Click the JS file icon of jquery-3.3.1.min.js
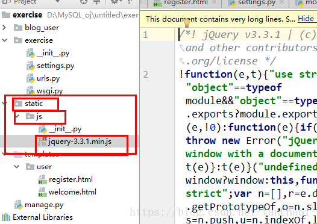The image size is (317, 224). [x=42, y=142]
